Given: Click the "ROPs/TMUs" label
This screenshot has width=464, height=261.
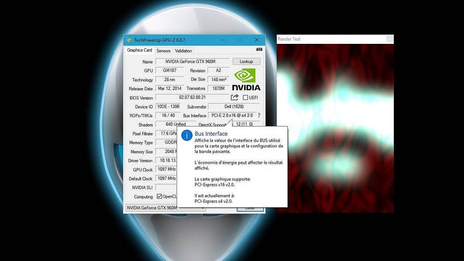Looking at the screenshot, I should point(141,115).
